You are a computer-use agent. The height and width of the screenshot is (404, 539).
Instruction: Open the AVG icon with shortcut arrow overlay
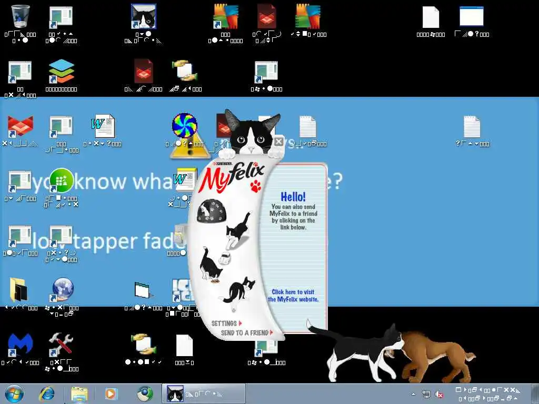225,16
